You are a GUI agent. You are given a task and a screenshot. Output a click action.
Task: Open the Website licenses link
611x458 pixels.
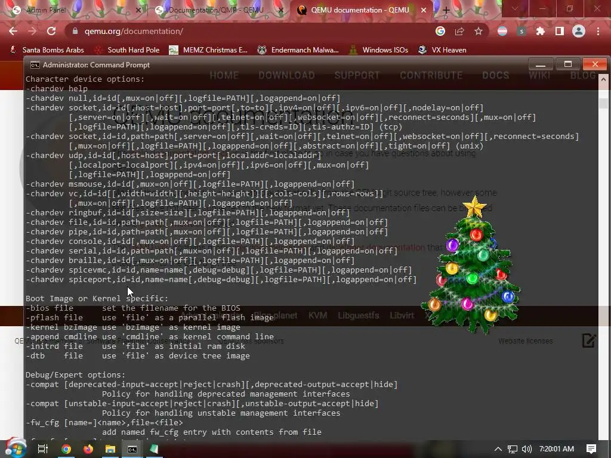tap(525, 341)
